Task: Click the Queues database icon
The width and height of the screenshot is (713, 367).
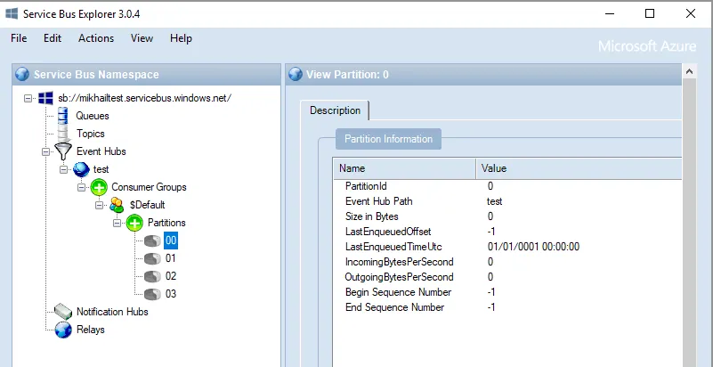Action: tap(62, 116)
